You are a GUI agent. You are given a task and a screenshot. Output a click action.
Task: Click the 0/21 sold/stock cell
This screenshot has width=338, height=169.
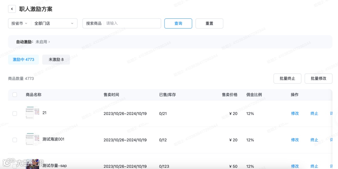(x=163, y=114)
